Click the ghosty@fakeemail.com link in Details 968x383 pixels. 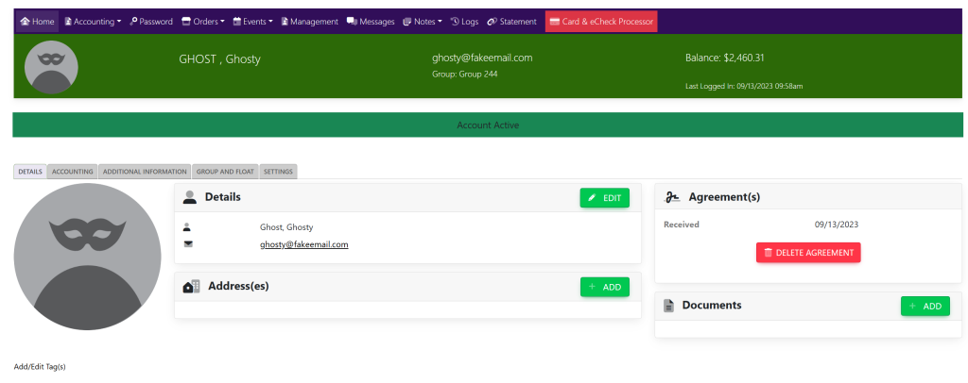(x=304, y=244)
